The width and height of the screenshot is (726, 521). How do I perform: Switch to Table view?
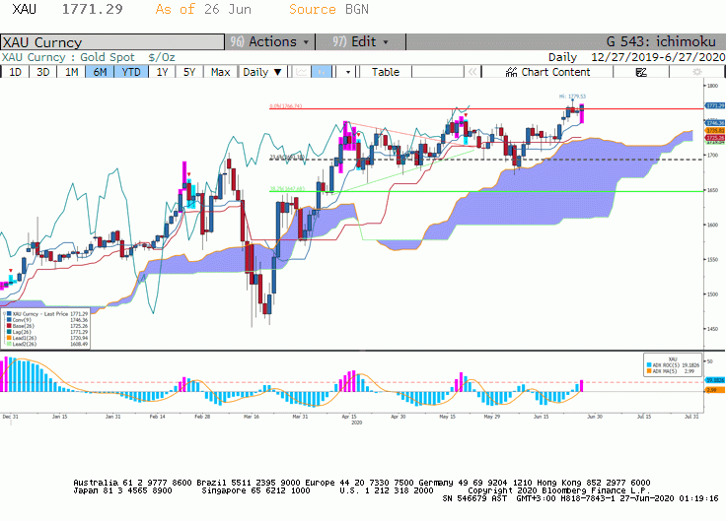point(386,72)
